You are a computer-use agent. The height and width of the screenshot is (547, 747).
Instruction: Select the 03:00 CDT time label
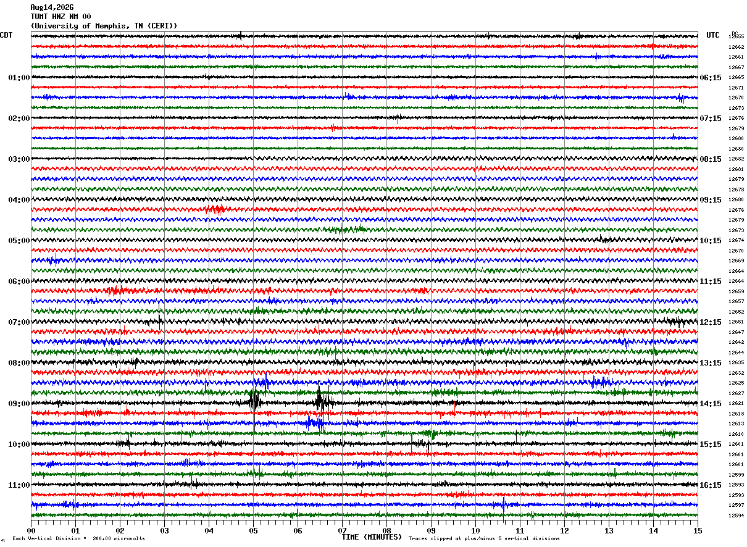(x=19, y=159)
